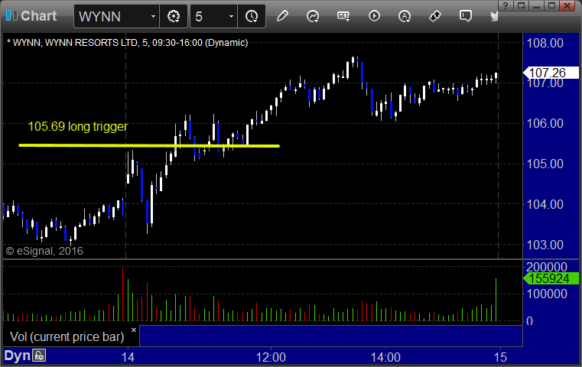Open the GET tools menu icon

[x=343, y=16]
